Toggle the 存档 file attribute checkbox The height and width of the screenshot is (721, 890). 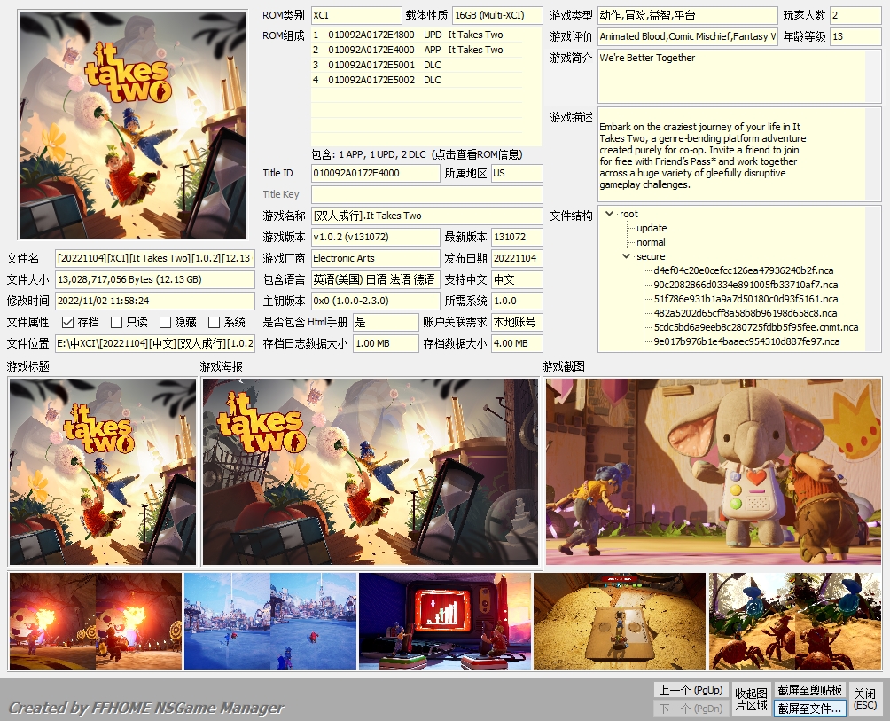tap(68, 323)
